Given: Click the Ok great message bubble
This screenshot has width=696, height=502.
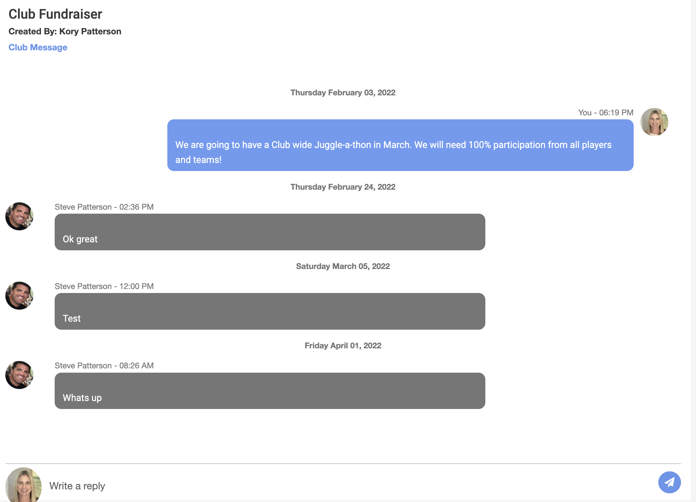Looking at the screenshot, I should [x=270, y=232].
